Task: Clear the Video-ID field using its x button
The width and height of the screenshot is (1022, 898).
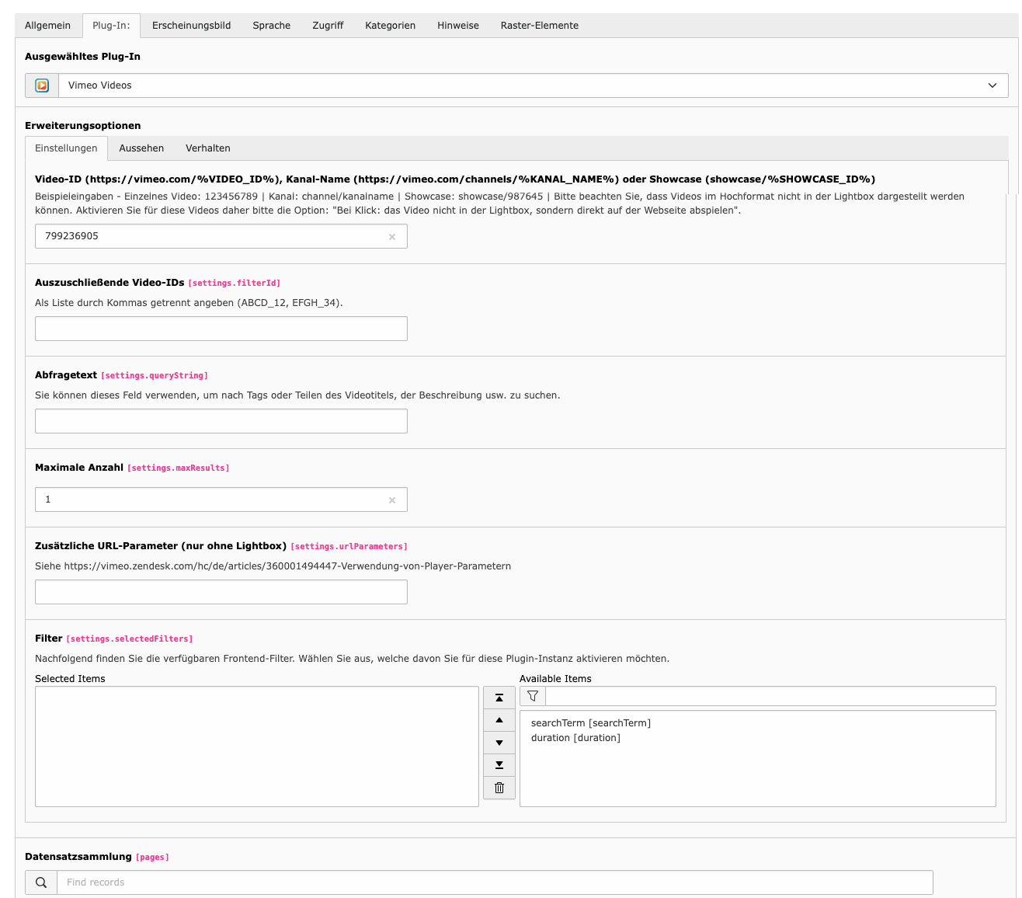Action: click(x=392, y=236)
